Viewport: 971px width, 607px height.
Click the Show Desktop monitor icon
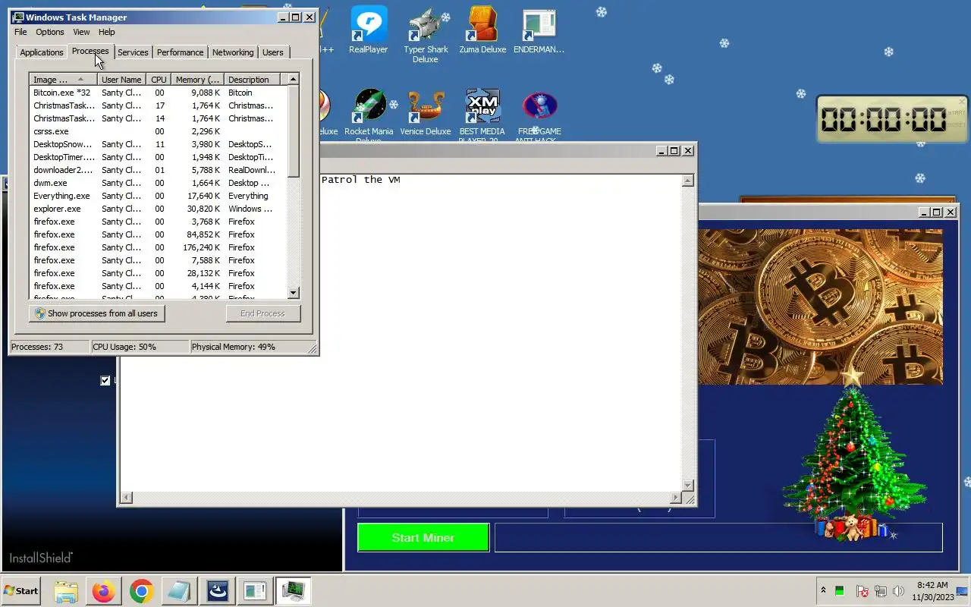pyautogui.click(x=963, y=591)
